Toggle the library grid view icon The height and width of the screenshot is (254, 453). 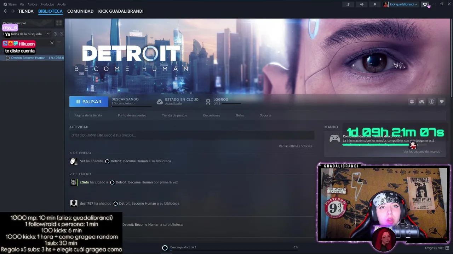click(59, 23)
